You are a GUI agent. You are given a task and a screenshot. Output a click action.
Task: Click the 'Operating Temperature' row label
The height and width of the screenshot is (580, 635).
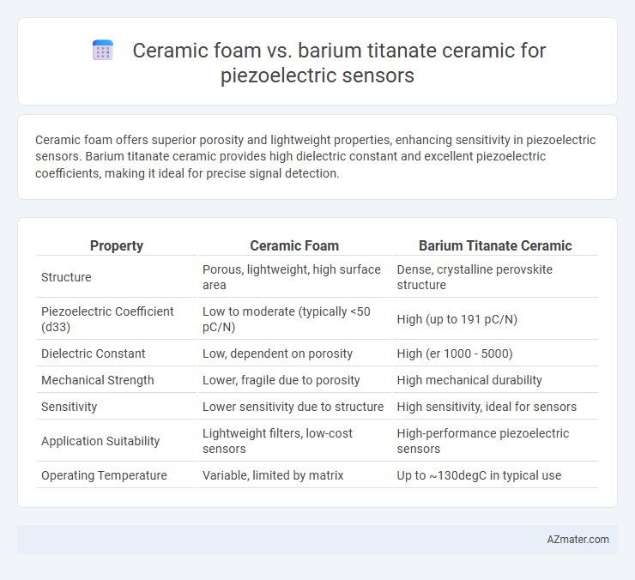(104, 475)
